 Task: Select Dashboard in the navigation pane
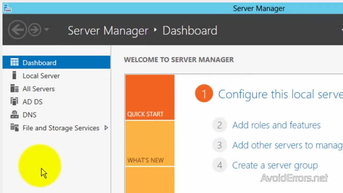(56, 62)
